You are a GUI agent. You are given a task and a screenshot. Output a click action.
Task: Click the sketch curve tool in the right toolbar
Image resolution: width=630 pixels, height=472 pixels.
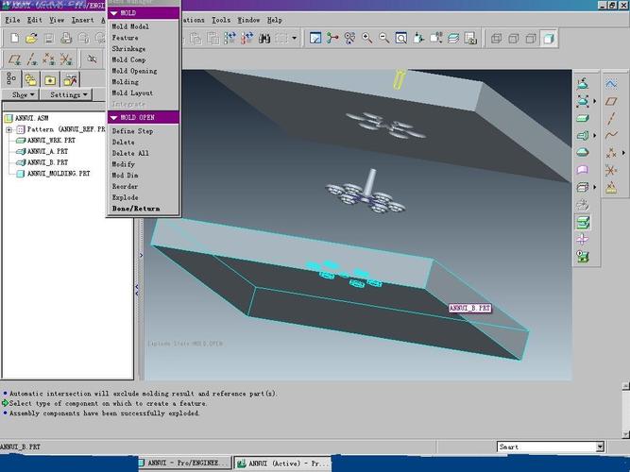(611, 84)
